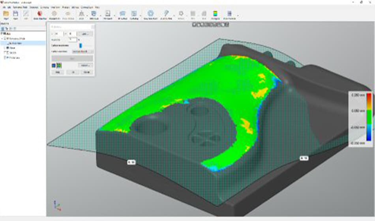Click the view icon strip at the viewport's top
The width and height of the screenshot is (375, 221).
click(x=211, y=24)
